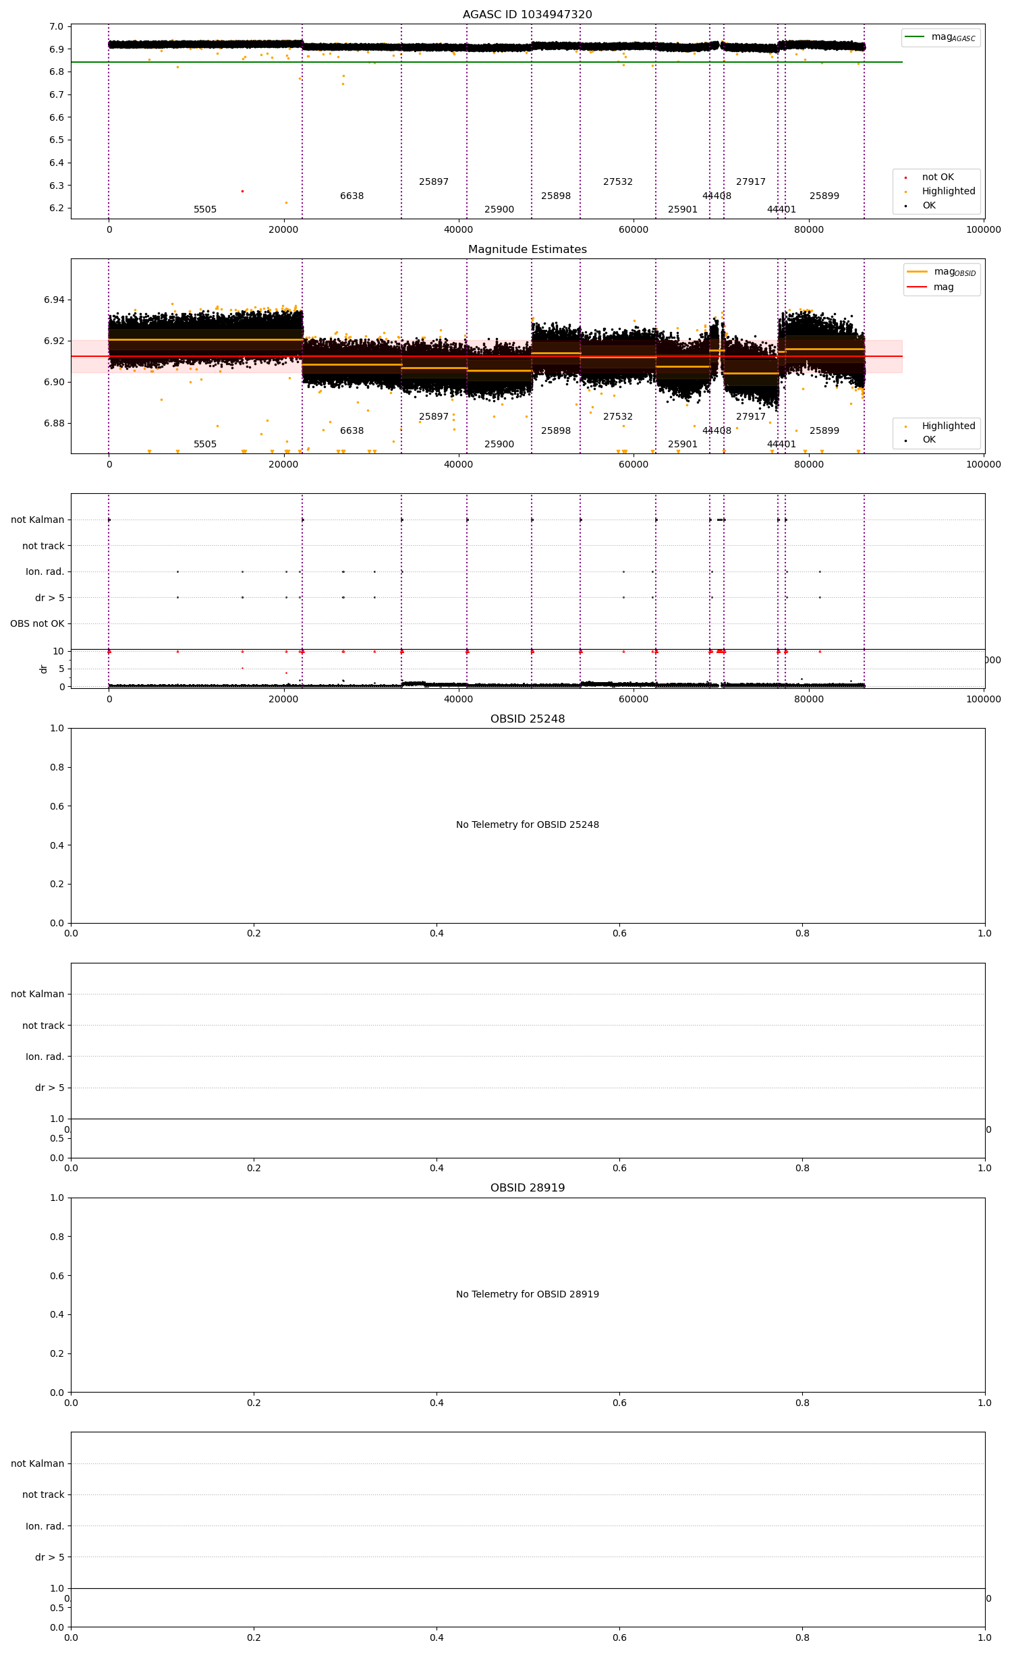Click the "6.5" y-axis tick of the top plot
1012x1653 pixels.
(x=56, y=140)
